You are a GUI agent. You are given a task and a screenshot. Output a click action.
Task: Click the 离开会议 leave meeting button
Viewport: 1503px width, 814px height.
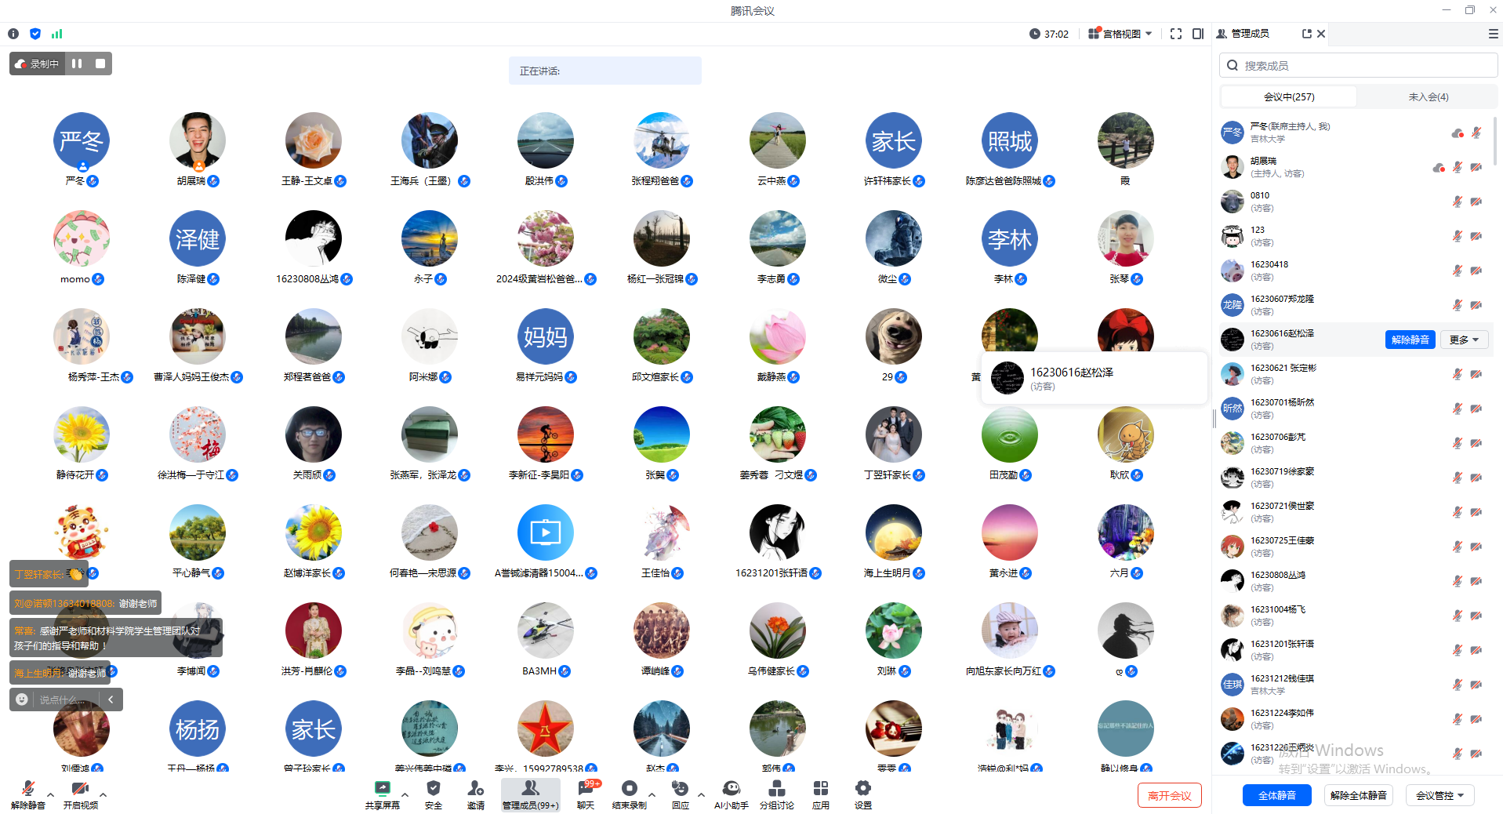point(1169,795)
